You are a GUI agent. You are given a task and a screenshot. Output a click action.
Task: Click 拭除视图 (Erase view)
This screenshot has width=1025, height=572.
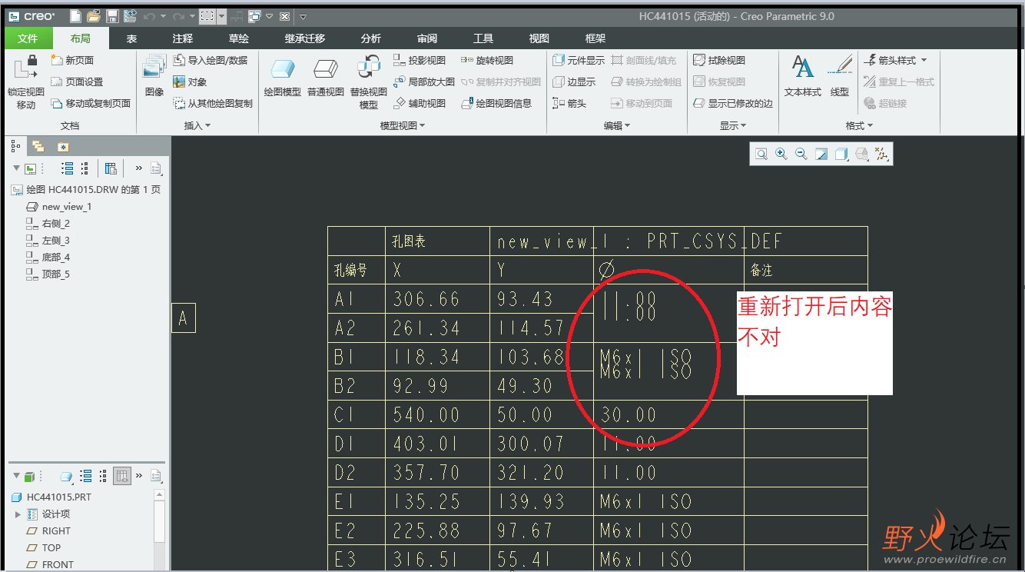719,60
